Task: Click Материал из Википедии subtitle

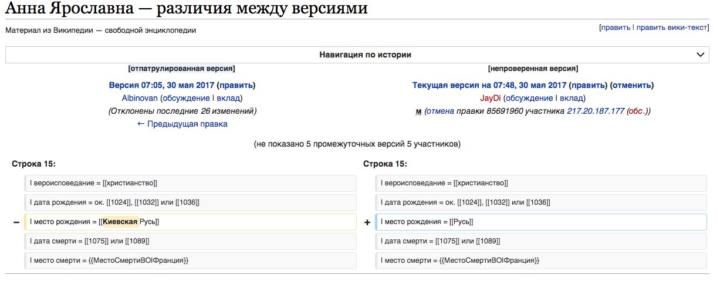Action: tap(100, 31)
